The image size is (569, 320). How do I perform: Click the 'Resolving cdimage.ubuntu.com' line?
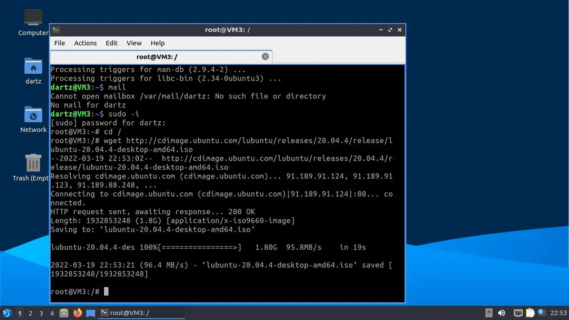pos(221,181)
